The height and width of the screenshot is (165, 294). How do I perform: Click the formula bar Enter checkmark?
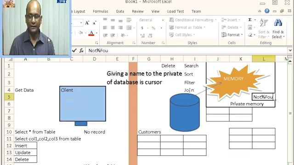tap(74, 50)
